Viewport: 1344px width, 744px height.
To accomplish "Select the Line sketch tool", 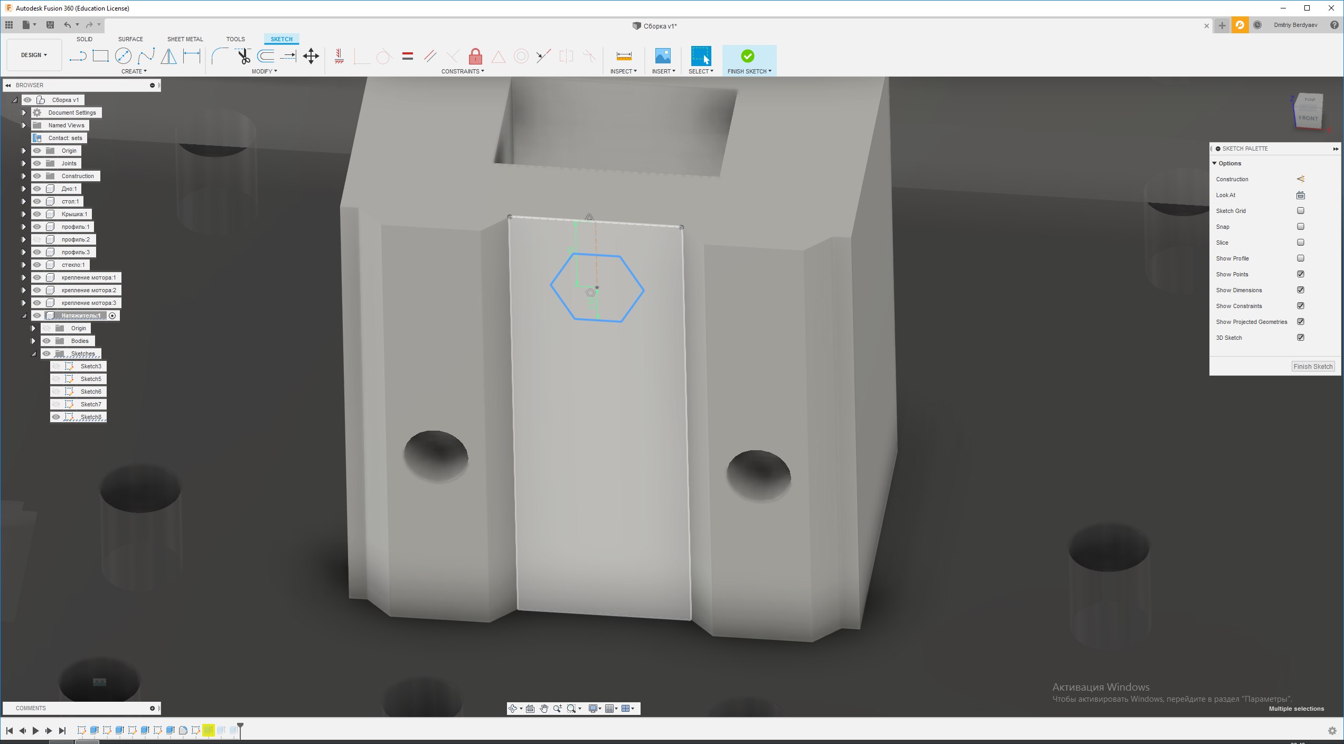I will click(x=78, y=56).
